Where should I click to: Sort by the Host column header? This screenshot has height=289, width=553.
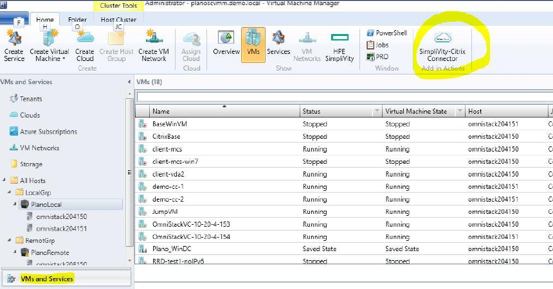[x=506, y=111]
